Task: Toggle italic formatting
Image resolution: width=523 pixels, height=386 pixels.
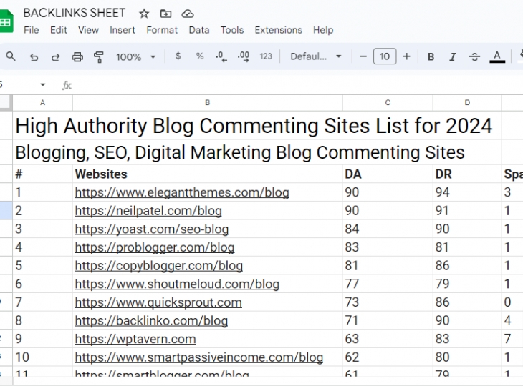Action: pos(453,57)
